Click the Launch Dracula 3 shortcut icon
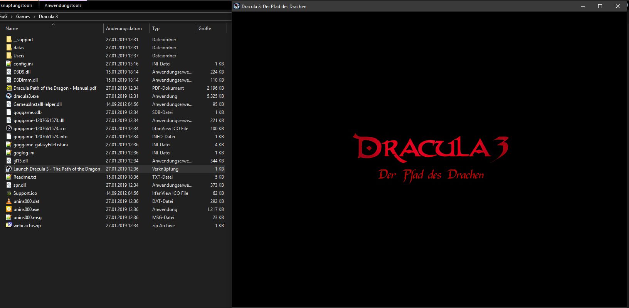Viewport: 629px width, 308px height. coord(9,169)
